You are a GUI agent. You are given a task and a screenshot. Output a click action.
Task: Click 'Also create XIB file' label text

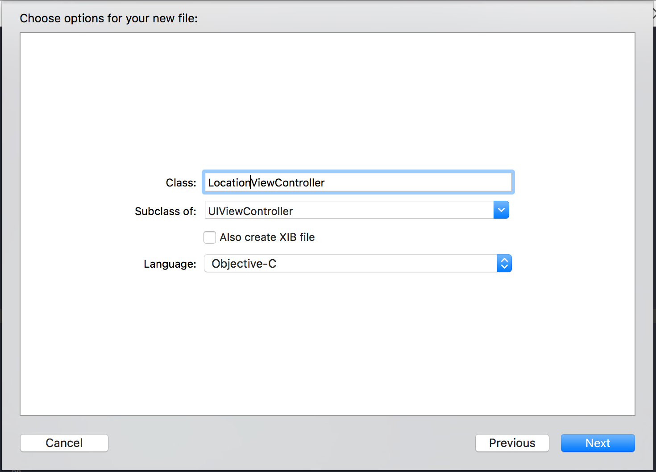point(267,237)
